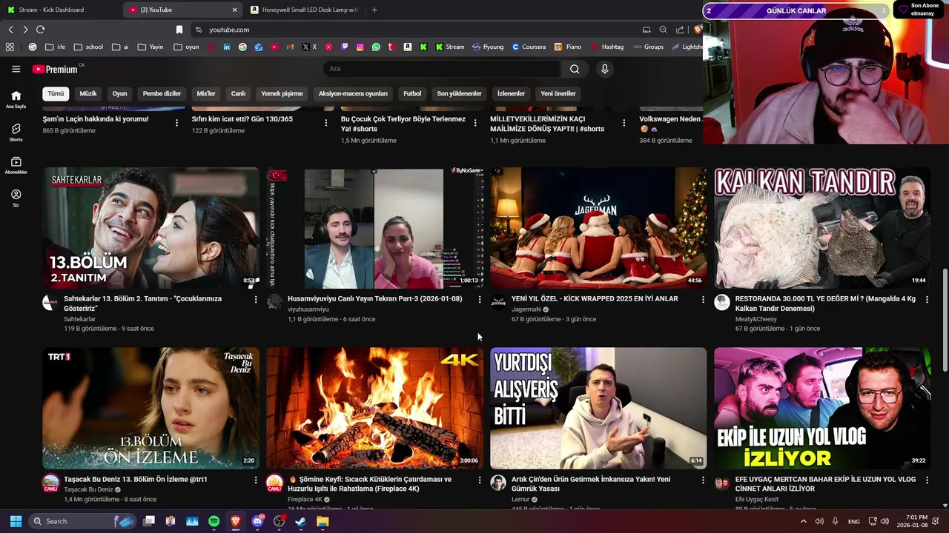Image resolution: width=949 pixels, height=533 pixels.
Task: Open options menu for Kalkan Tandır video
Action: point(927,300)
